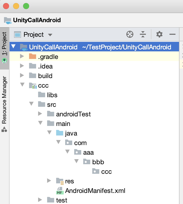
Task: Expand the res folder
Action: [49, 181]
